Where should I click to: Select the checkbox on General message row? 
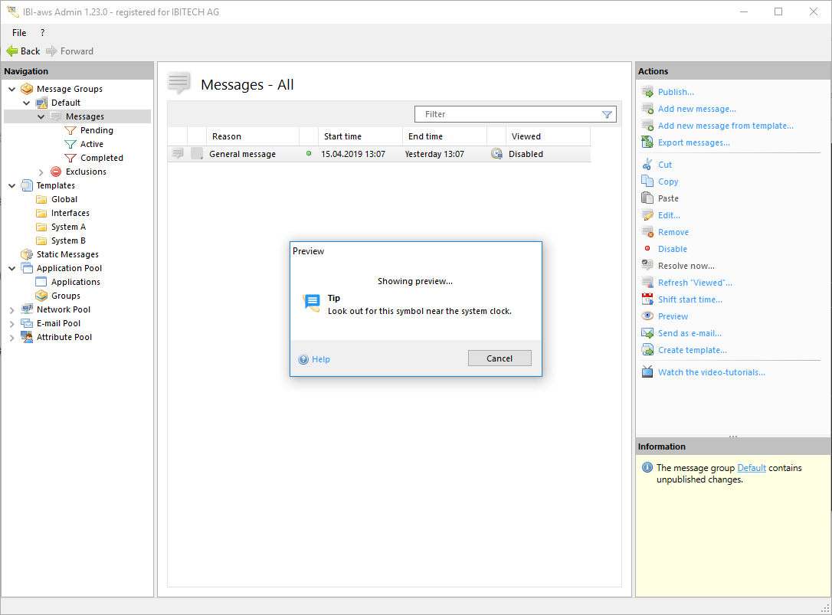point(197,154)
